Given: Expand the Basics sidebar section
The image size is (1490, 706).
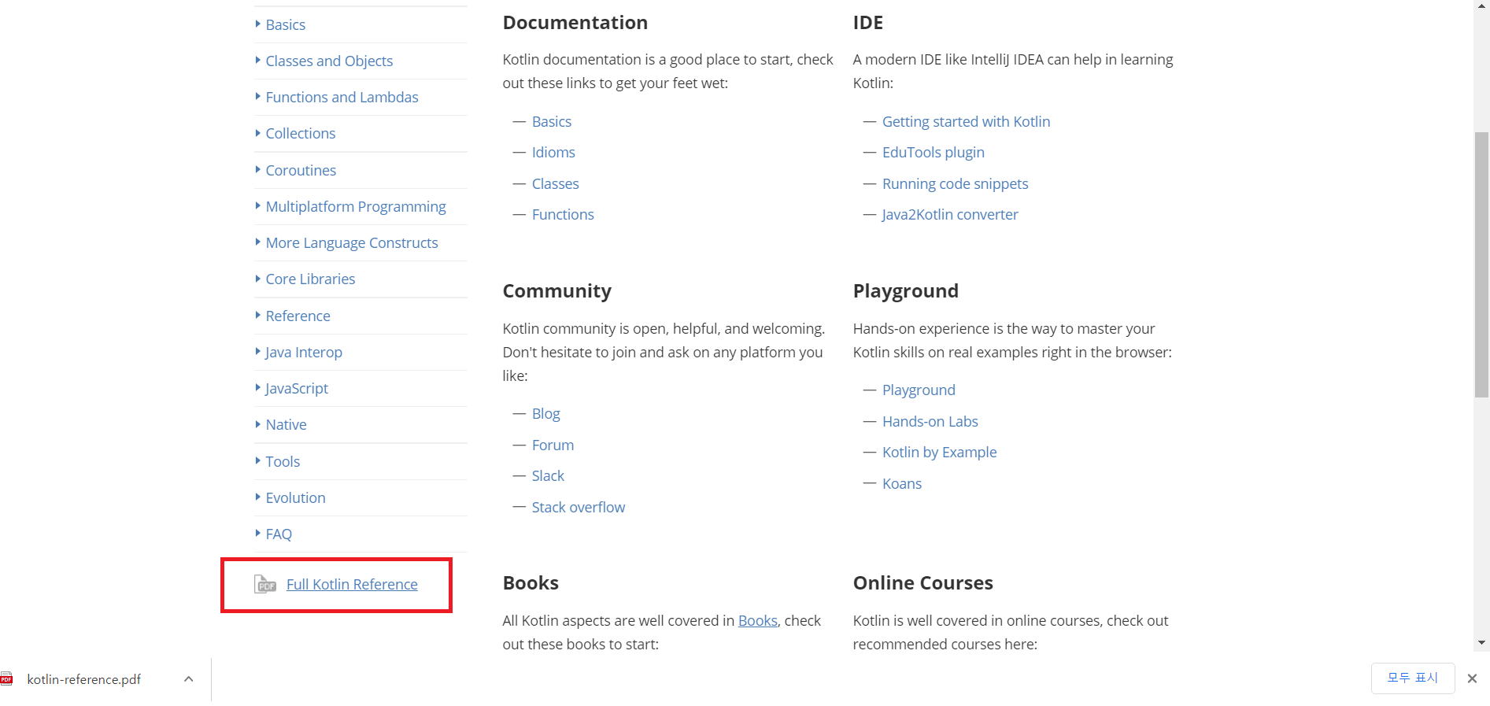Looking at the screenshot, I should [x=285, y=24].
